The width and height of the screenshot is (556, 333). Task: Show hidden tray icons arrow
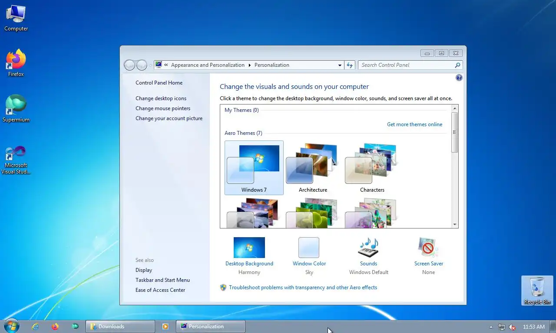[491, 327]
